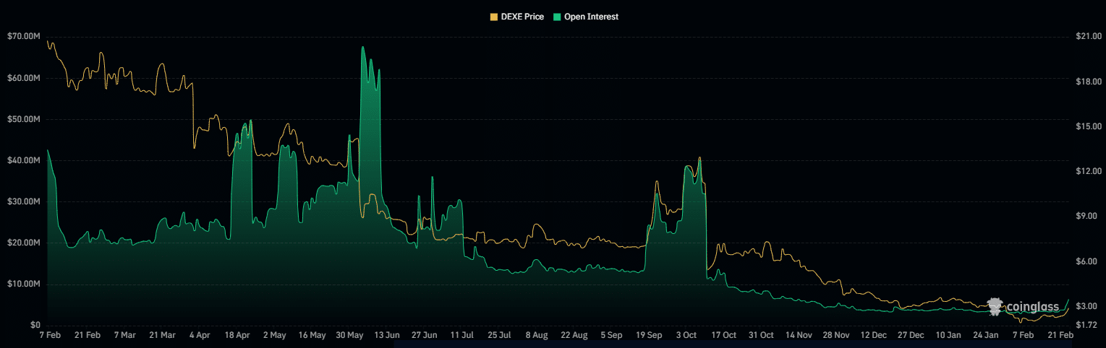Click the yellow DEXE Price legend swatch
This screenshot has width=1106, height=348.
click(x=495, y=17)
